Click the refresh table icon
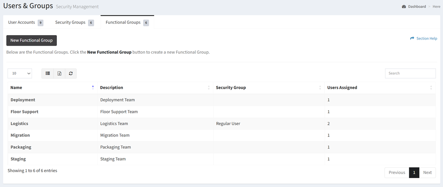This screenshot has width=443, height=187. coord(71,74)
